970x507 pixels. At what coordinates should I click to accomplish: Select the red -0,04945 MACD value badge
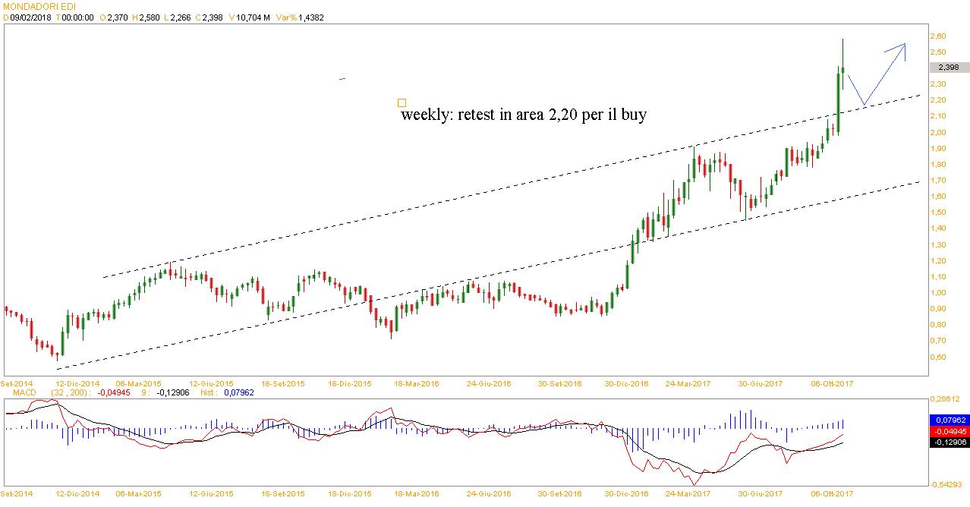[x=949, y=430]
